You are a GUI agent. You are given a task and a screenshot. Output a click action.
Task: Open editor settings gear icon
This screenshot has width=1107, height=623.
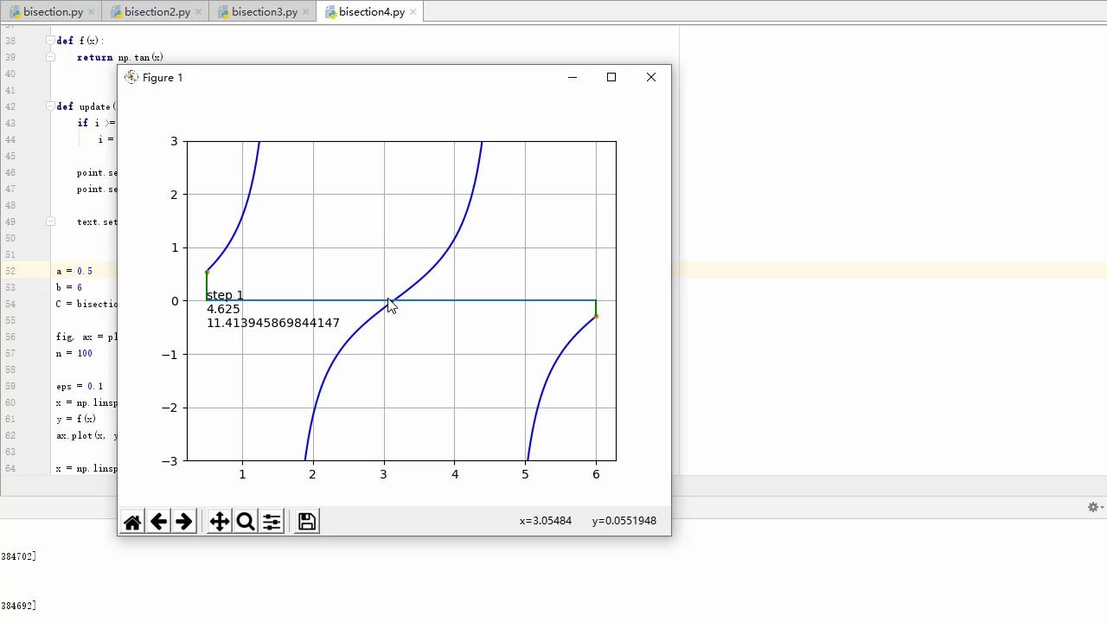(x=1093, y=507)
